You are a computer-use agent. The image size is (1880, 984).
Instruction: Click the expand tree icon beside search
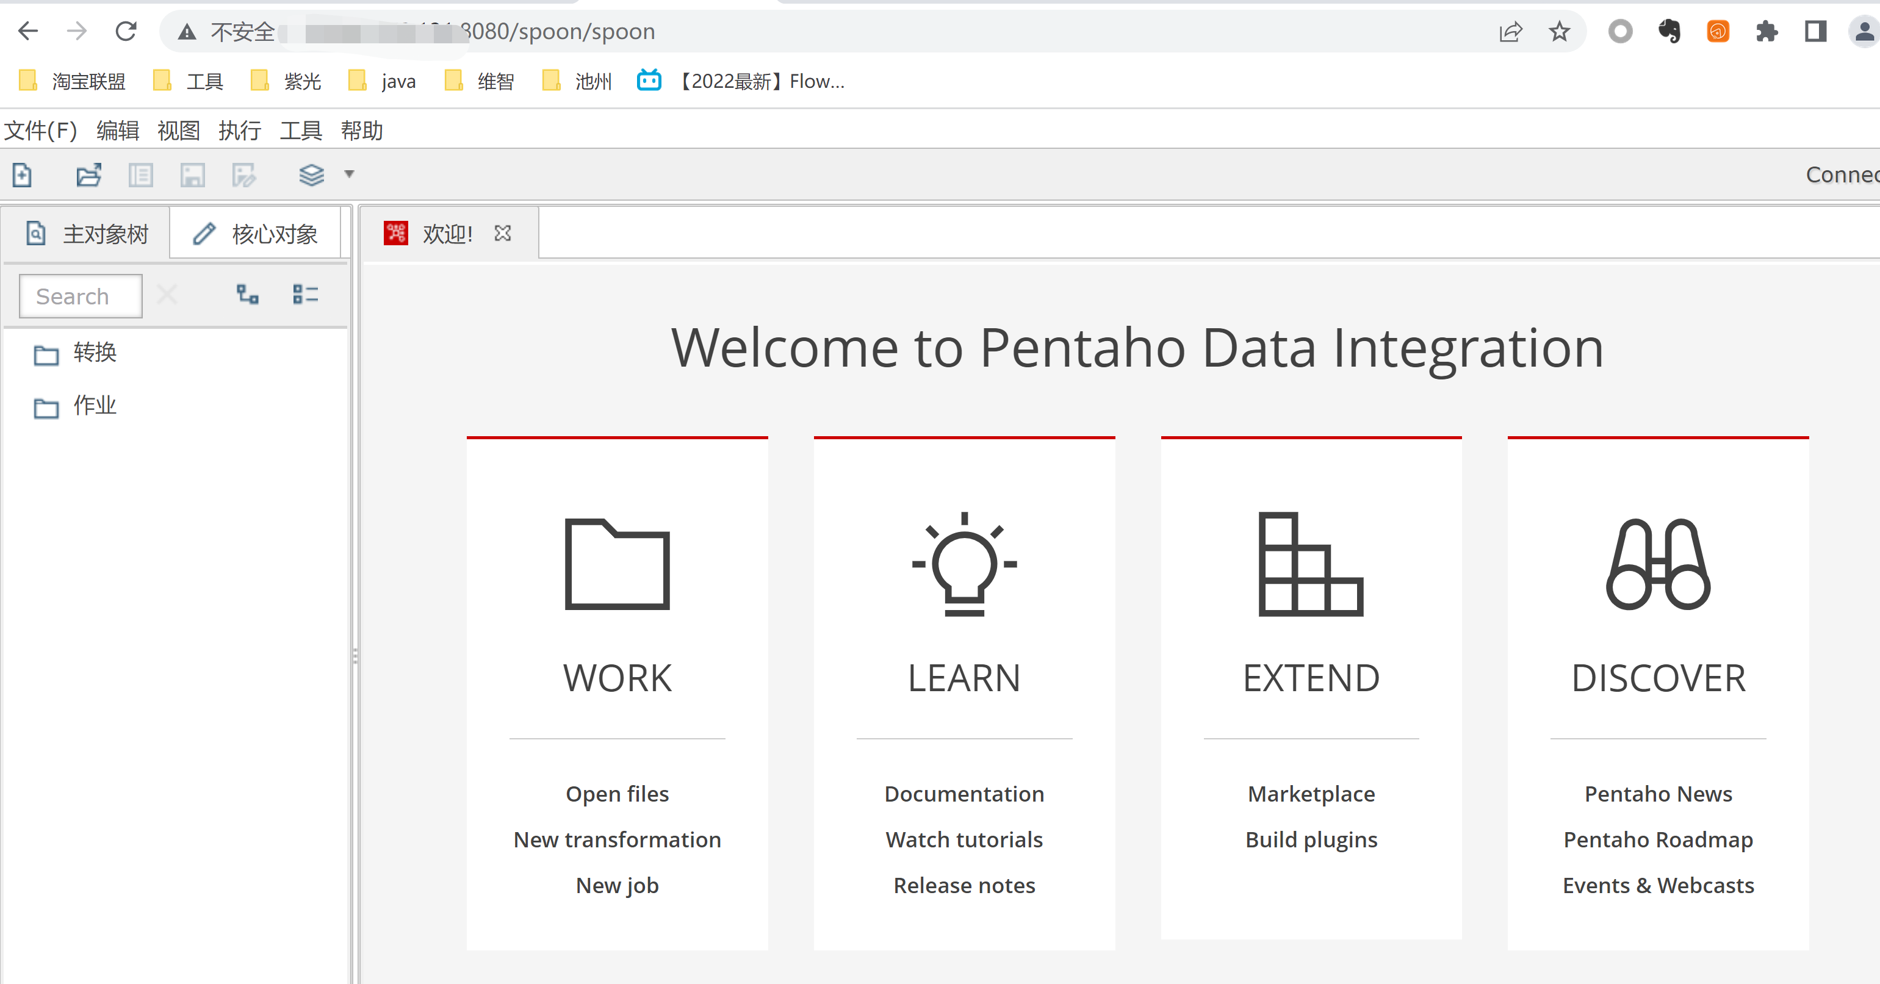248,295
